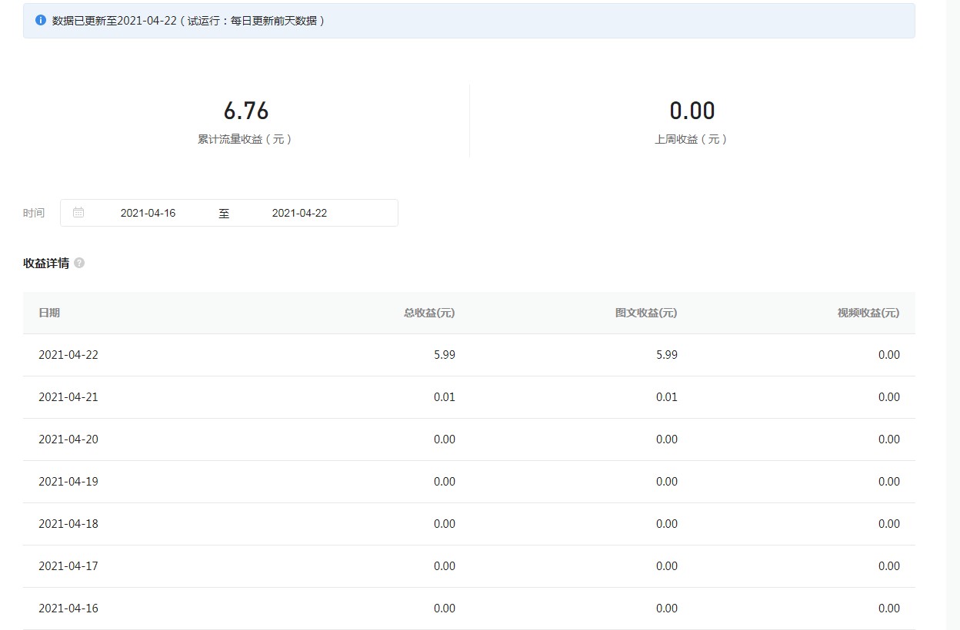
Task: Click the blue info icon in the banner
Action: (41, 21)
